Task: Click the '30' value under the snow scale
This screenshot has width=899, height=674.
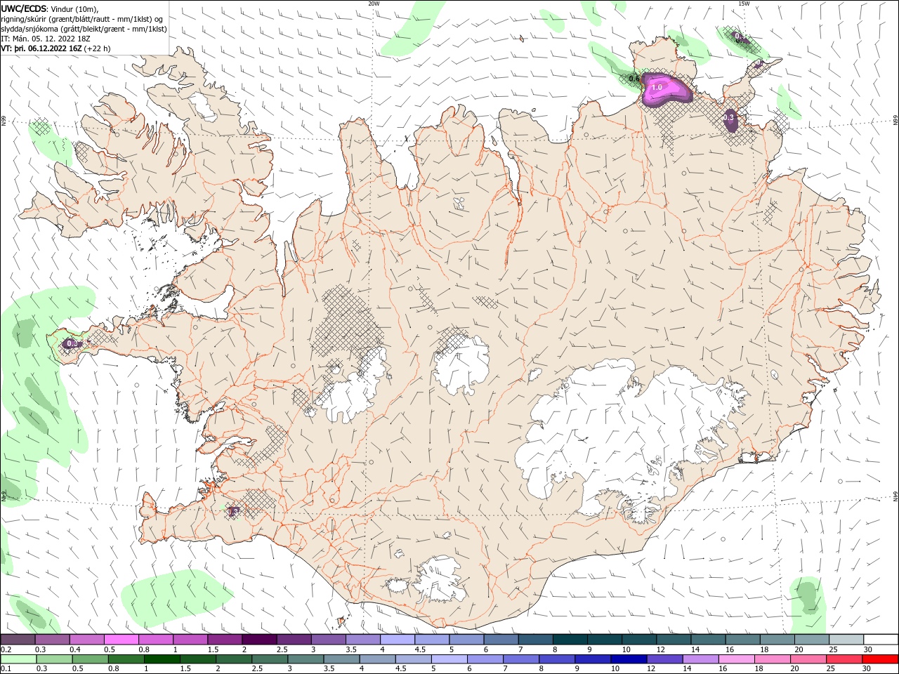Action: point(867,649)
